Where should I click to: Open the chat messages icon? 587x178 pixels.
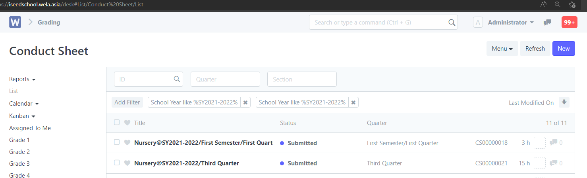[x=547, y=23]
